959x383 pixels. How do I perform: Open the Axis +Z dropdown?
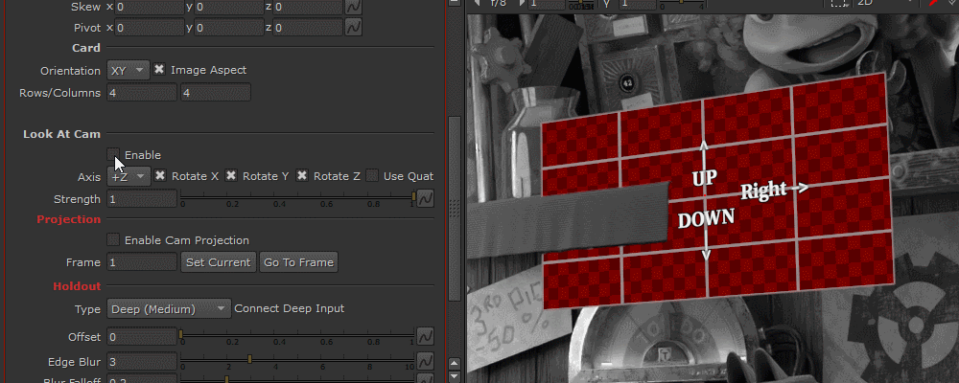point(129,176)
